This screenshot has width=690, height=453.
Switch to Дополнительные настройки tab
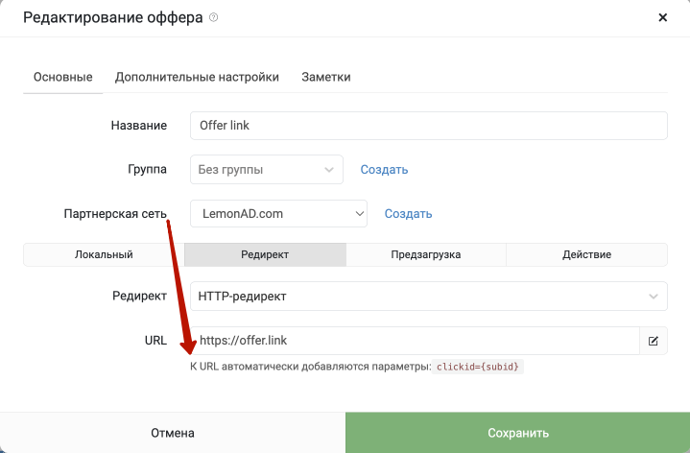tap(197, 77)
